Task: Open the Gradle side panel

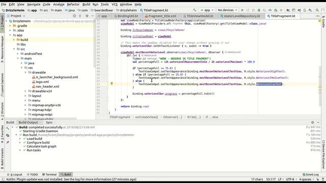Action: click(x=323, y=21)
